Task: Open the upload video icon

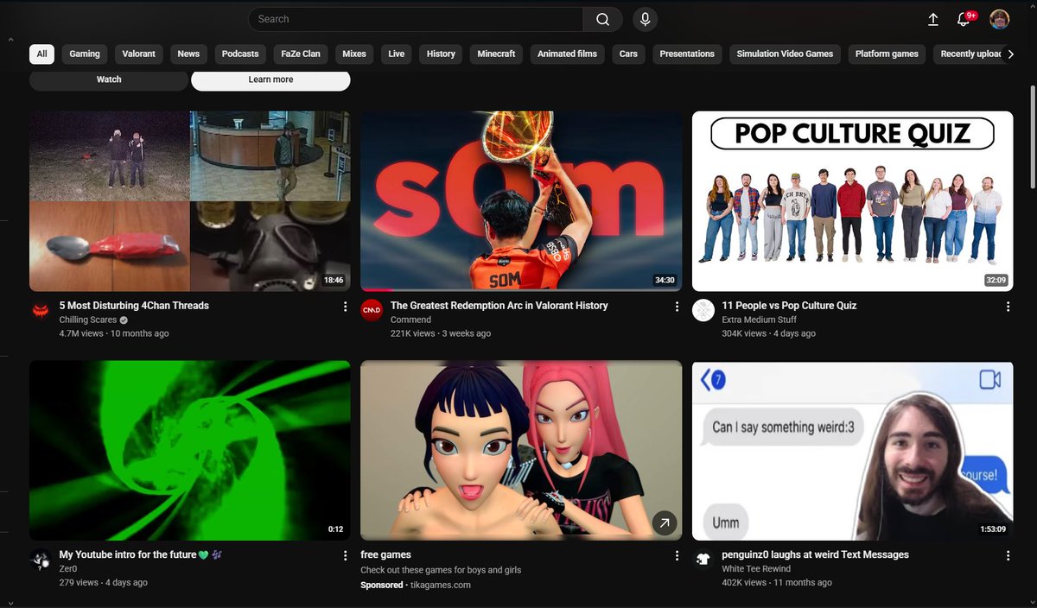Action: click(933, 19)
